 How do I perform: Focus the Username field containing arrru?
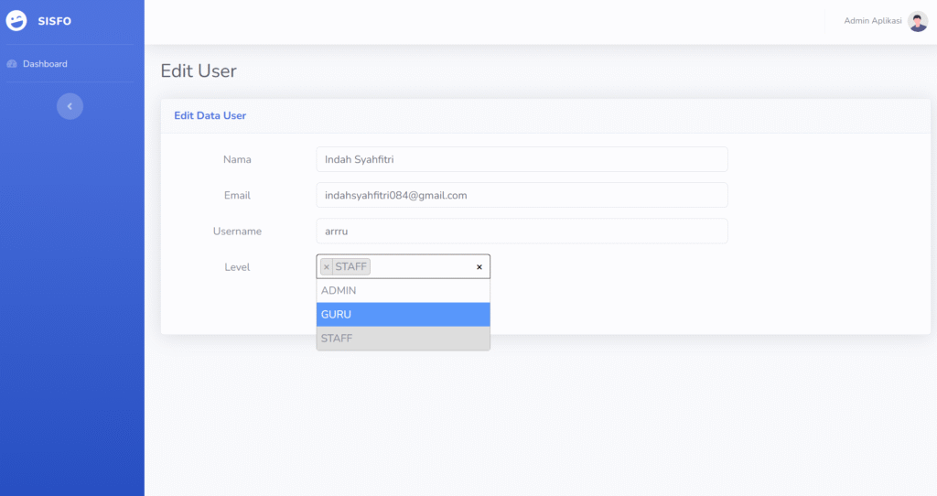click(522, 231)
